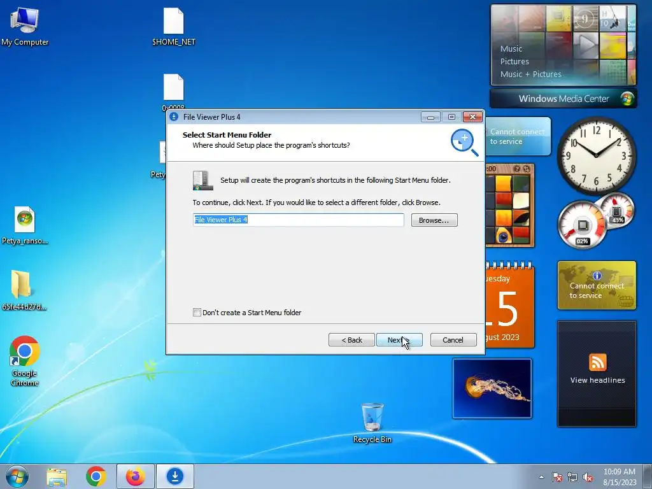Click the jellyfish slideshow thumbnail gadget
Viewport: 652px width, 489px height.
coord(492,388)
